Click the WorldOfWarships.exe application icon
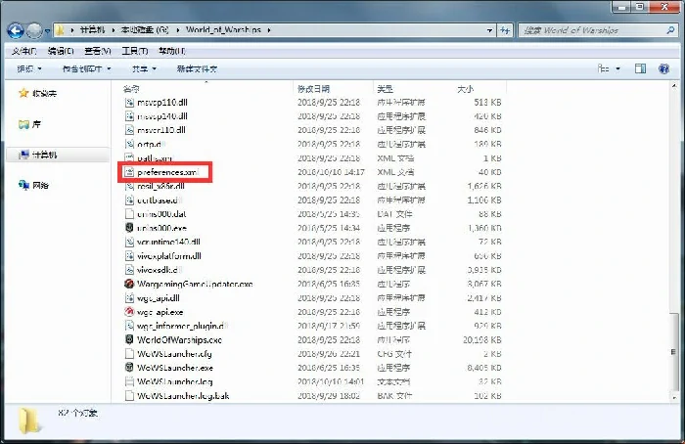The height and width of the screenshot is (444, 685). click(x=129, y=339)
